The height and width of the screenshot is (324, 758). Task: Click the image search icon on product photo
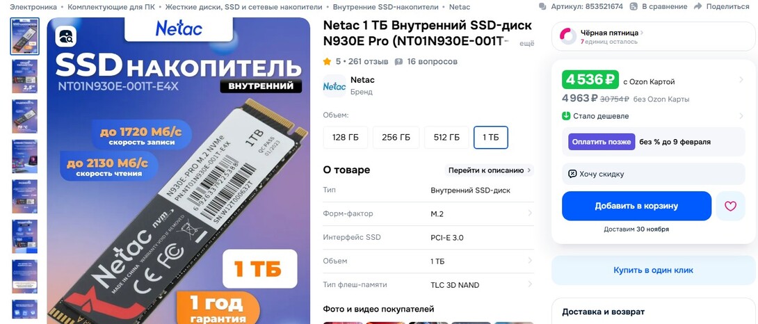click(66, 36)
